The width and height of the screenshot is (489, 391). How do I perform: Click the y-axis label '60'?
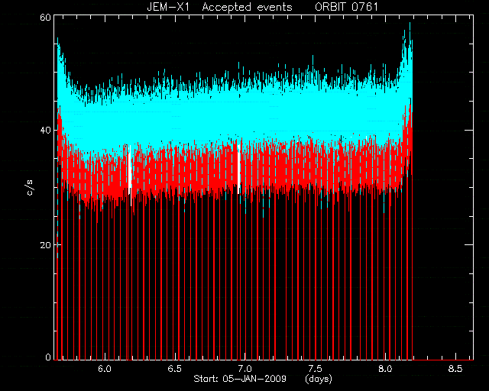point(45,17)
